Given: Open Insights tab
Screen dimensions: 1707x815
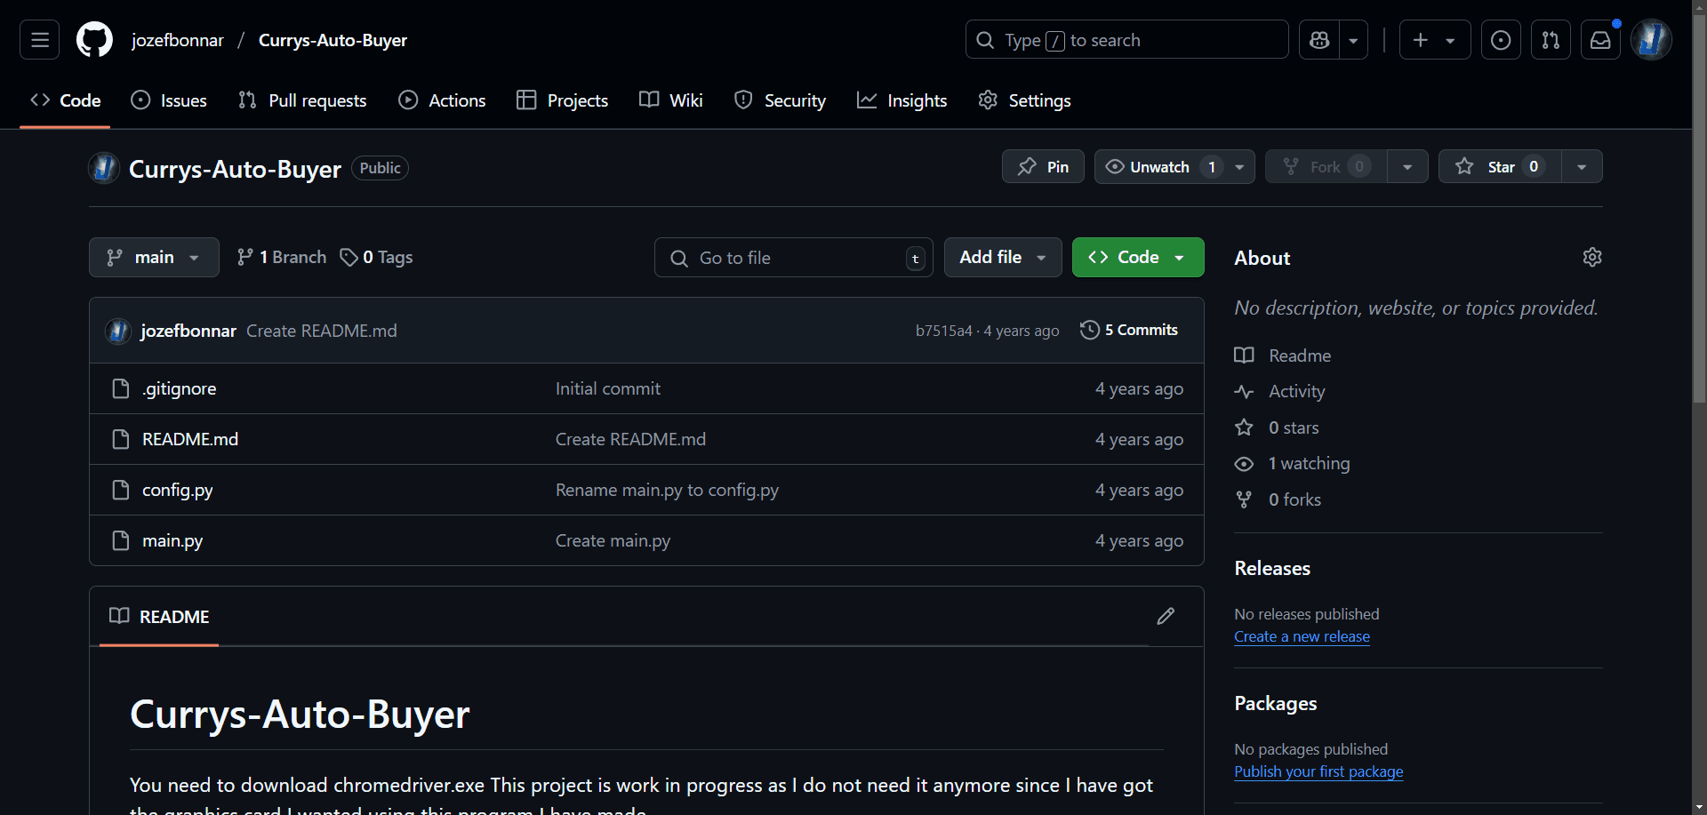Looking at the screenshot, I should click(902, 100).
